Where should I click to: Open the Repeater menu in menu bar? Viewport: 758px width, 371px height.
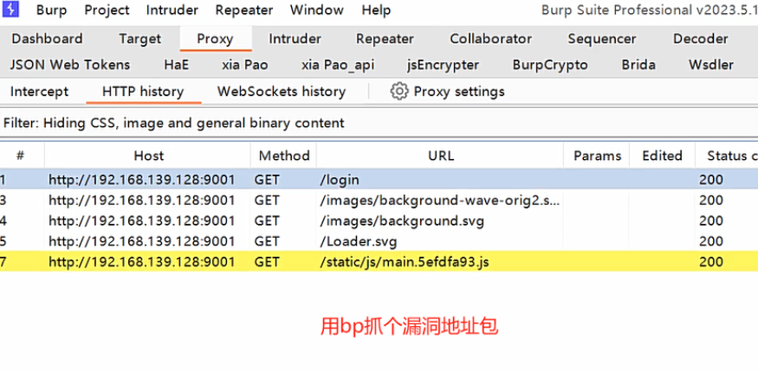pyautogui.click(x=244, y=10)
